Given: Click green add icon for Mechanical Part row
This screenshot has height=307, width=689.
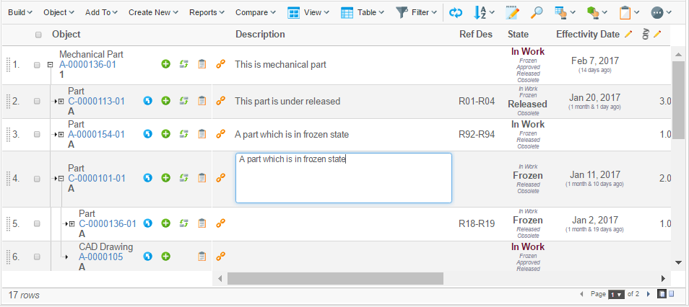Looking at the screenshot, I should pyautogui.click(x=165, y=64).
